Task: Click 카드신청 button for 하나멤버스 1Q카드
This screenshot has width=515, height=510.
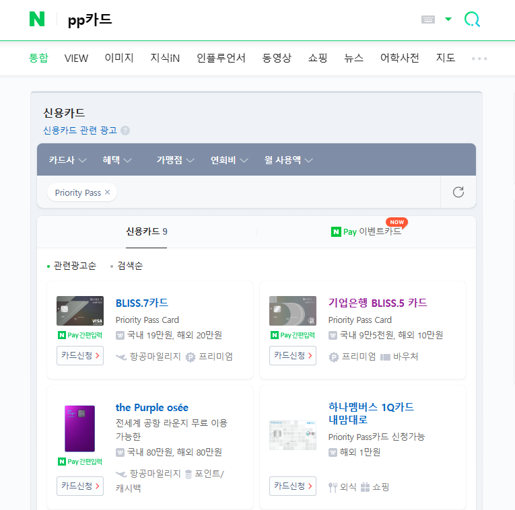Action: [293, 486]
